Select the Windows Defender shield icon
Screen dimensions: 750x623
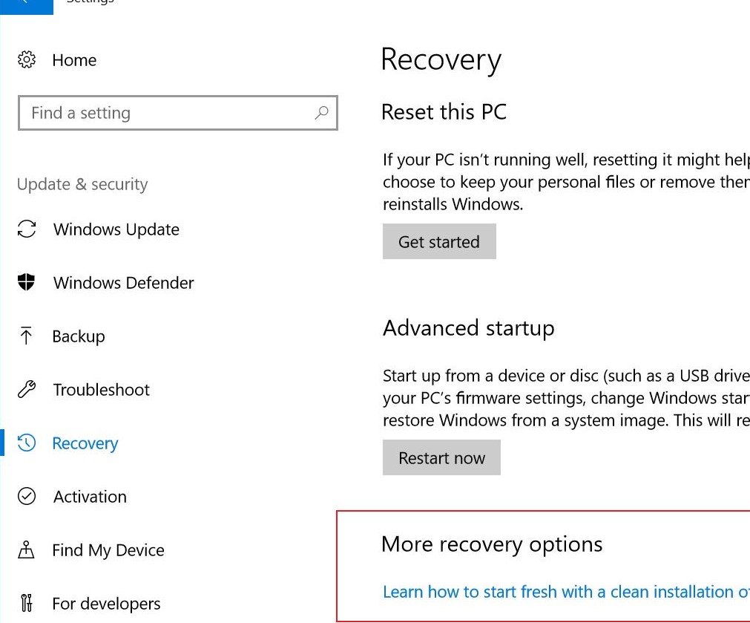click(x=27, y=283)
